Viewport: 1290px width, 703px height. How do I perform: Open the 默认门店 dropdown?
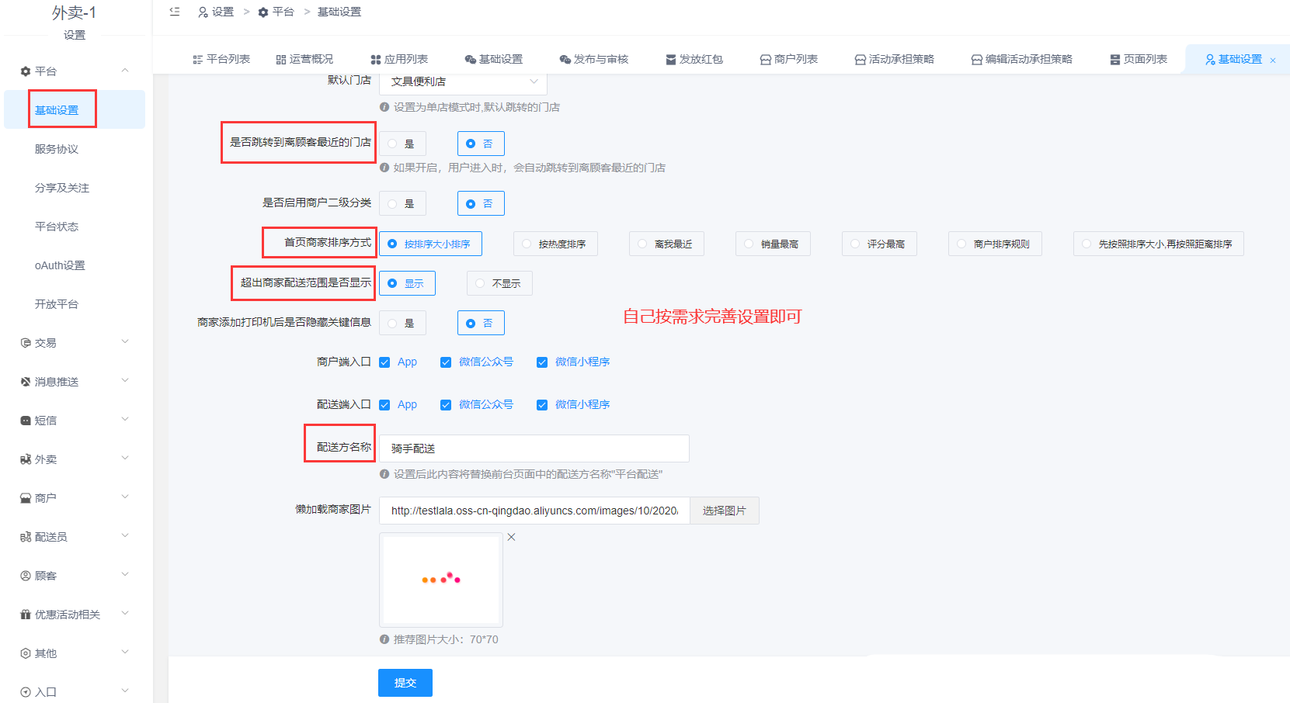click(463, 82)
